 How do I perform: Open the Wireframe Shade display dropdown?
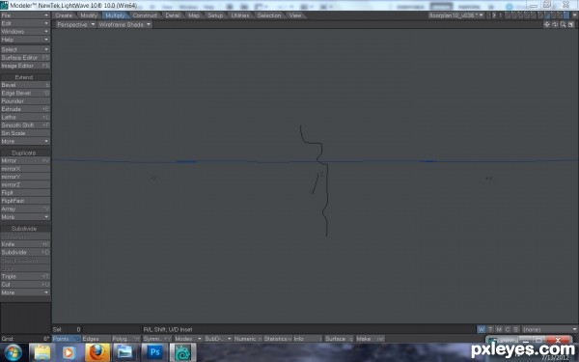pos(124,24)
